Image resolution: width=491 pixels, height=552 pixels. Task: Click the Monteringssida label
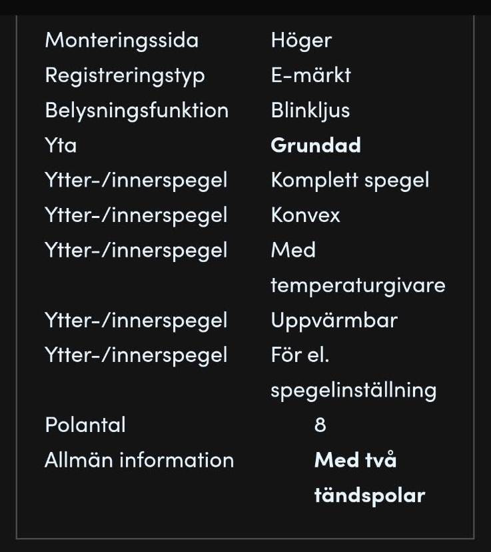pyautogui.click(x=121, y=40)
